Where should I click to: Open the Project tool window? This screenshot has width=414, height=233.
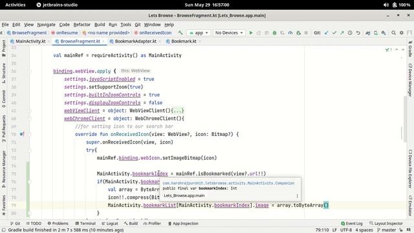[4, 48]
